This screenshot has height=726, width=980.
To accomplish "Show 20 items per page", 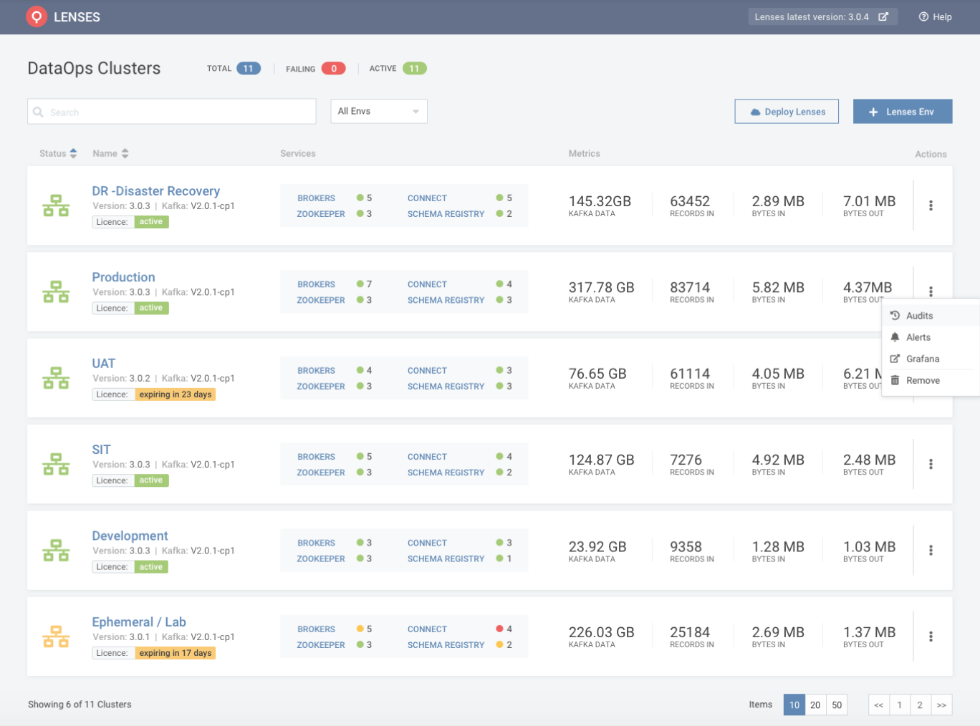I will (815, 705).
